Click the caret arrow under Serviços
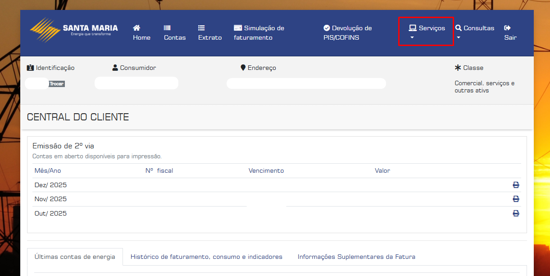The height and width of the screenshot is (276, 550). pos(412,38)
